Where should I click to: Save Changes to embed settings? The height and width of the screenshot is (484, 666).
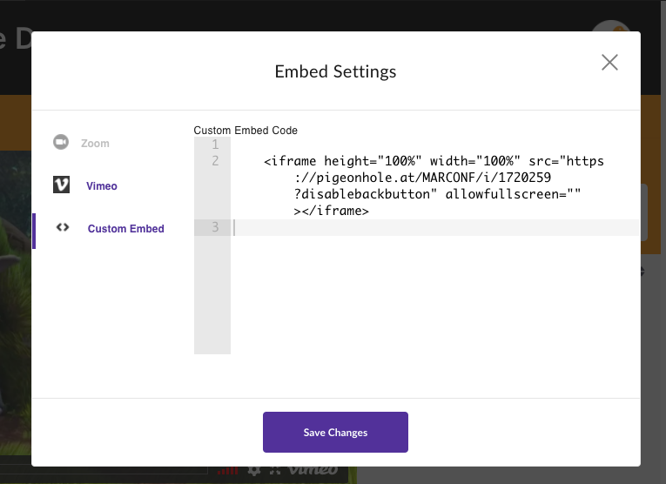[x=335, y=433]
